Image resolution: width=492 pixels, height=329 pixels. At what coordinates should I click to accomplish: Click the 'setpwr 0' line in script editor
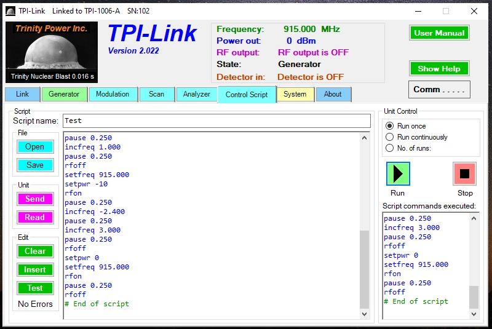(82, 258)
